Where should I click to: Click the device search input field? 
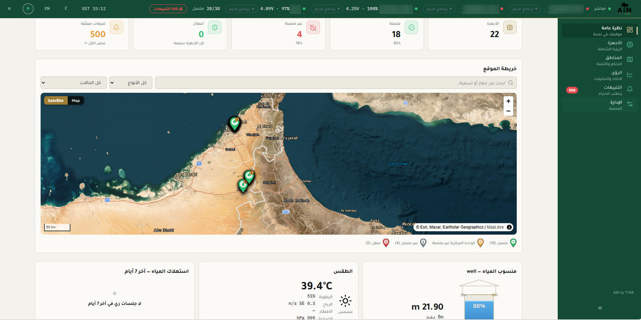coord(336,83)
